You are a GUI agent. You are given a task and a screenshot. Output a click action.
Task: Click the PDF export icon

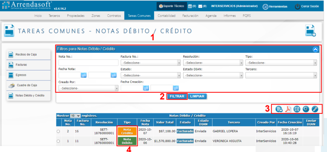288,109
